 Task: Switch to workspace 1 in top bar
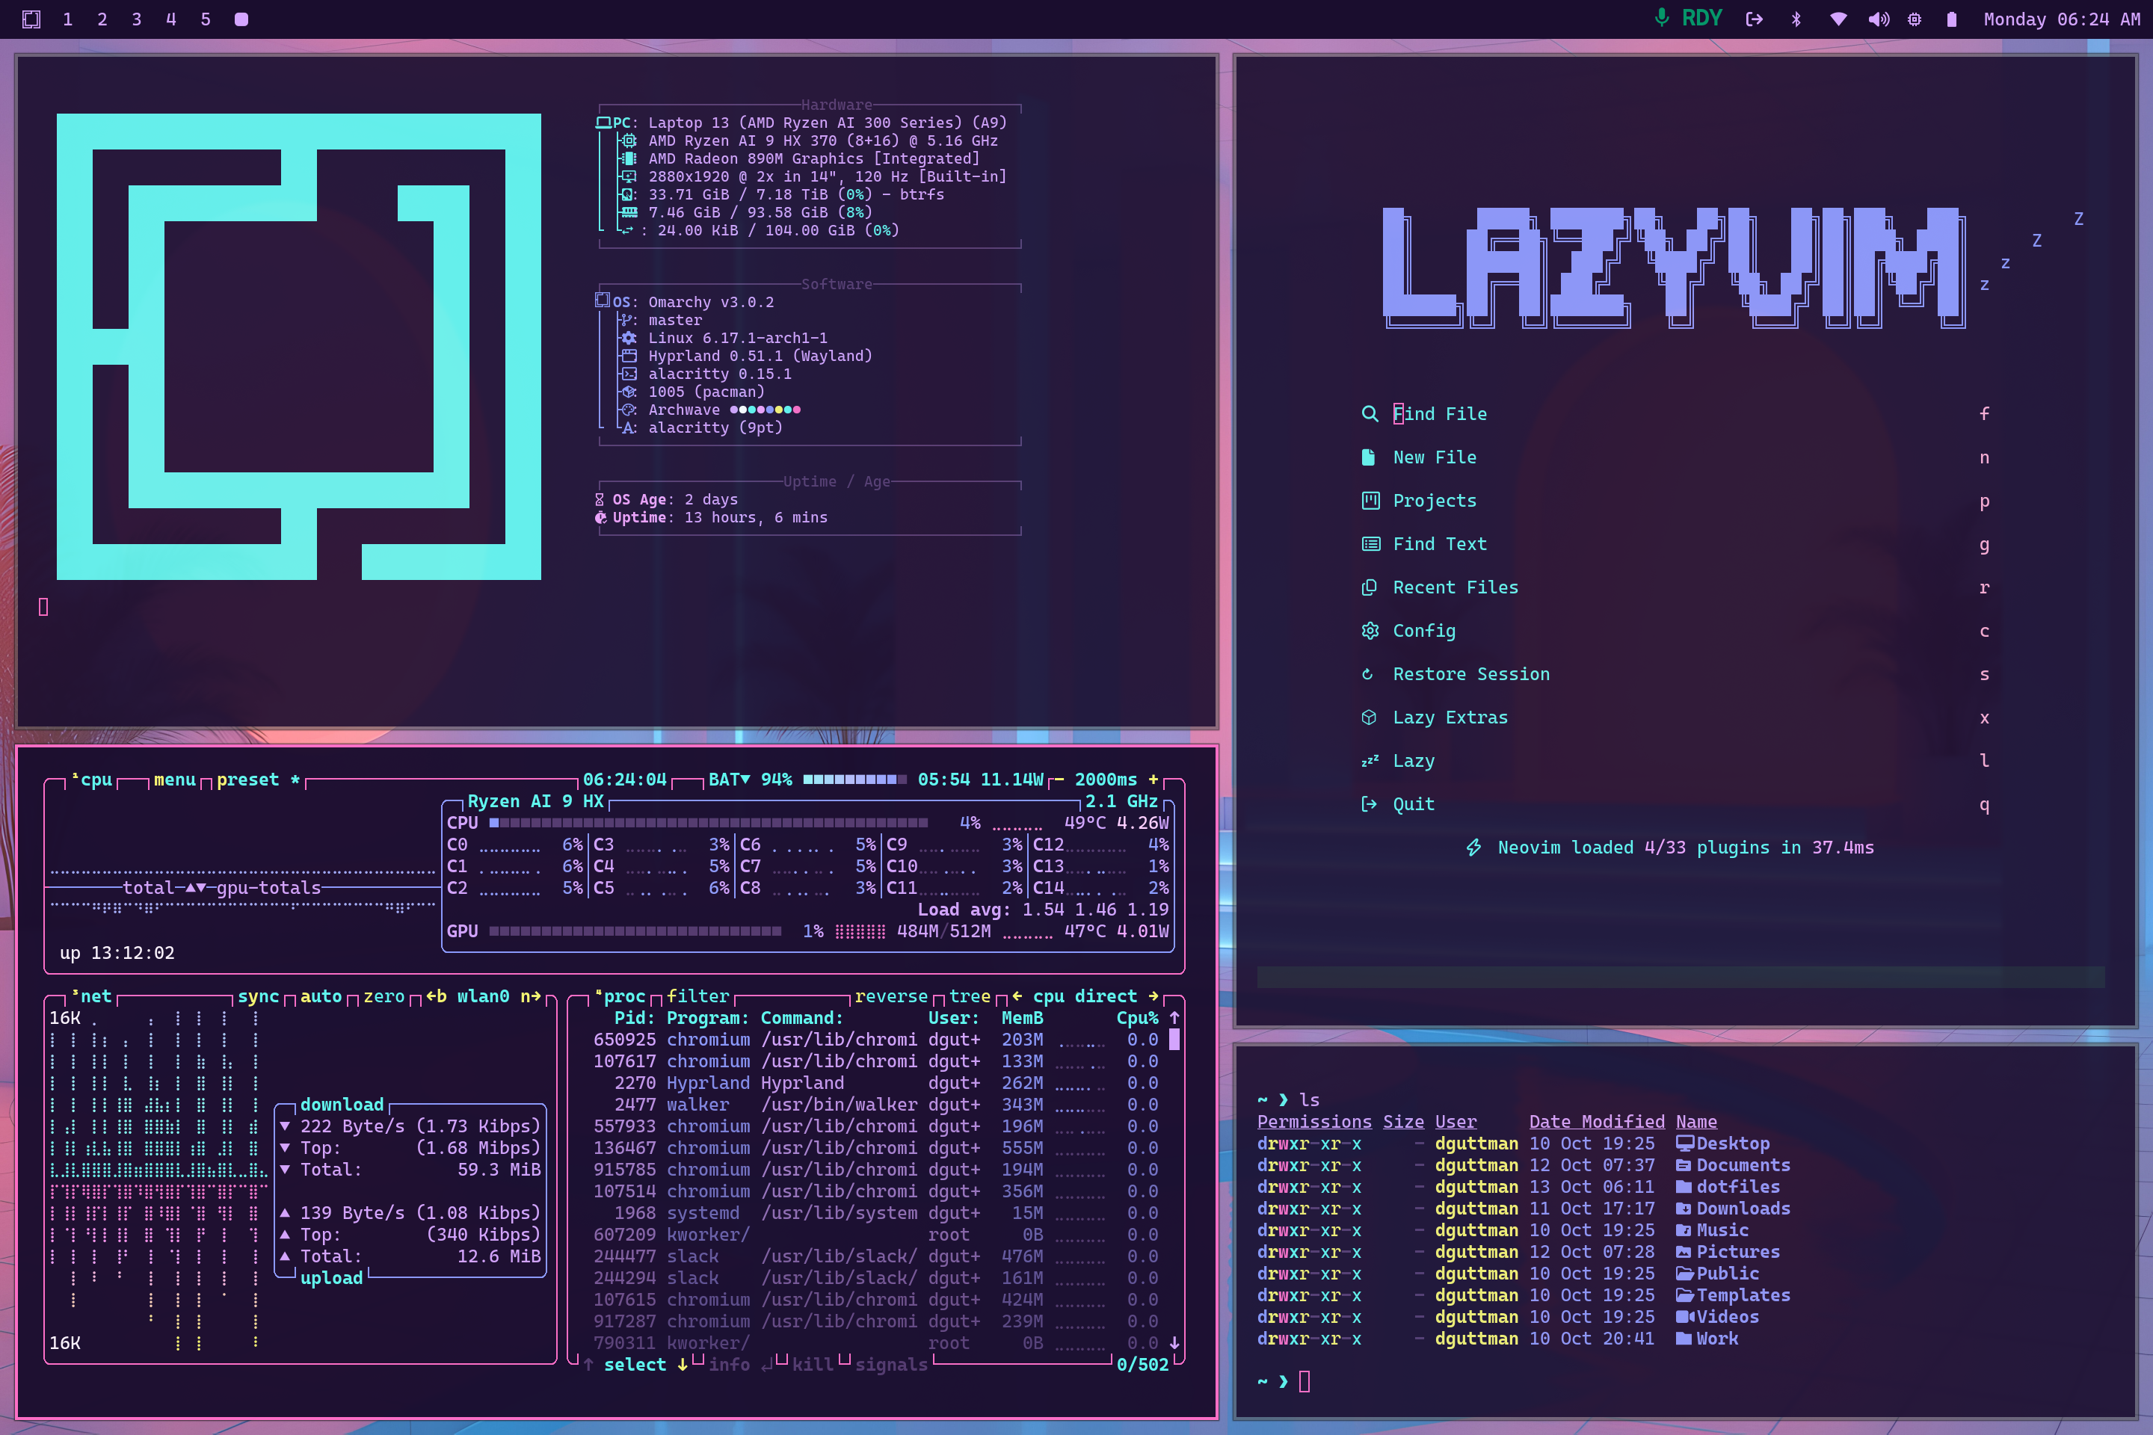(x=68, y=19)
